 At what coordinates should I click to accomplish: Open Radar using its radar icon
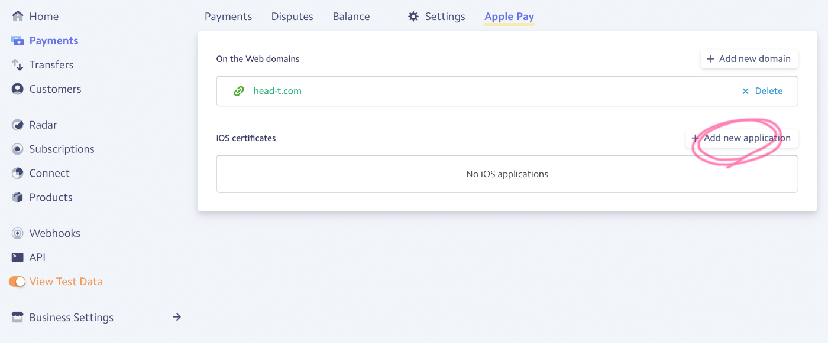[x=18, y=125]
